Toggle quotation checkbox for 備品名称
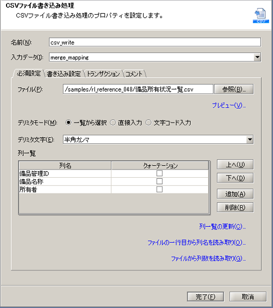This screenshot has height=308, width=273. pyautogui.click(x=159, y=182)
